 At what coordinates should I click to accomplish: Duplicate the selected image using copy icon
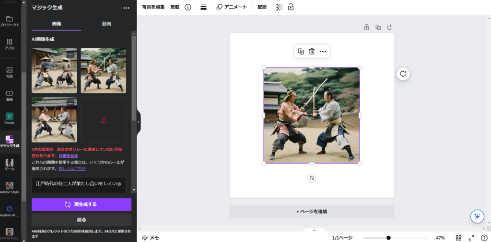coord(301,52)
